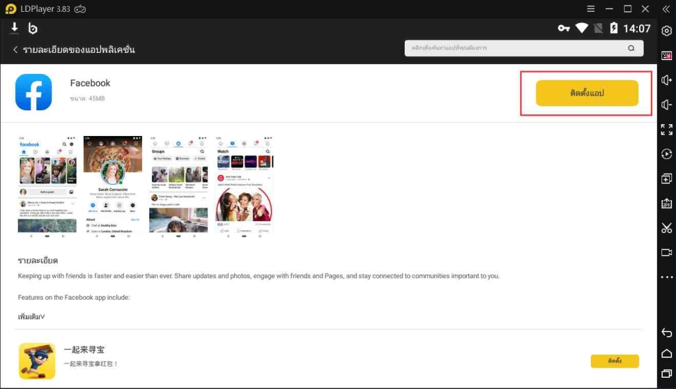Expand the description with เพิ่มเติม link
Viewport: 676px width, 389px height.
click(31, 316)
